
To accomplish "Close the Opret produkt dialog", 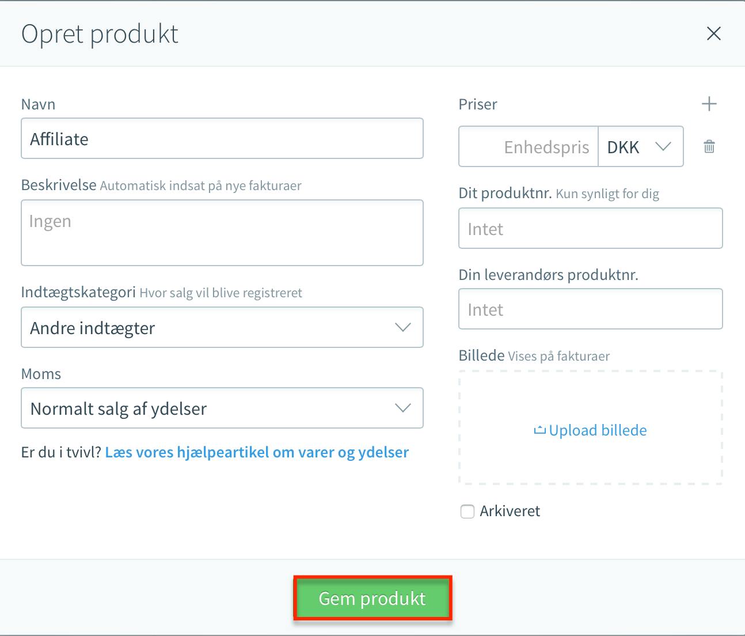I will tap(714, 33).
